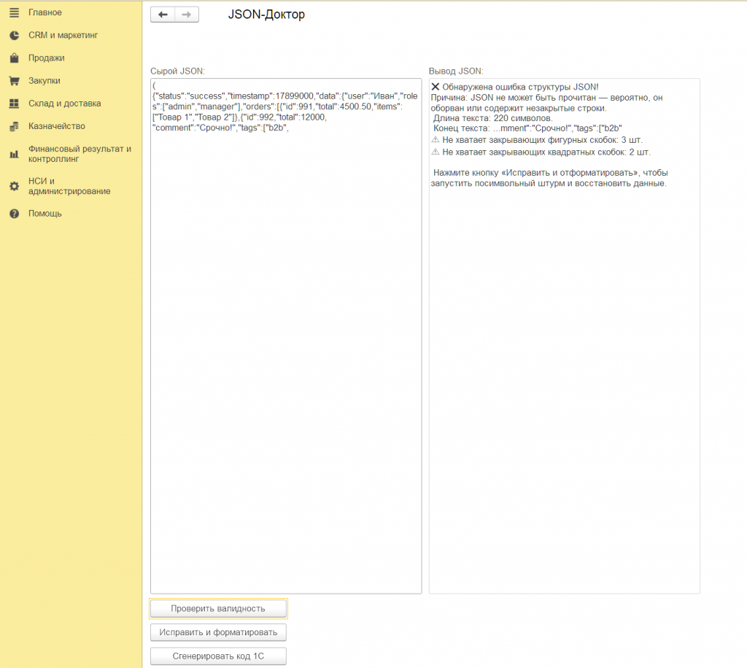Click inside the Вывод JSON output field
The image size is (747, 668).
565,336
